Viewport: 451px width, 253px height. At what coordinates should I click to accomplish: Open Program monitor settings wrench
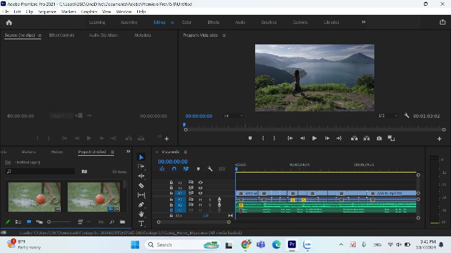coord(407,116)
